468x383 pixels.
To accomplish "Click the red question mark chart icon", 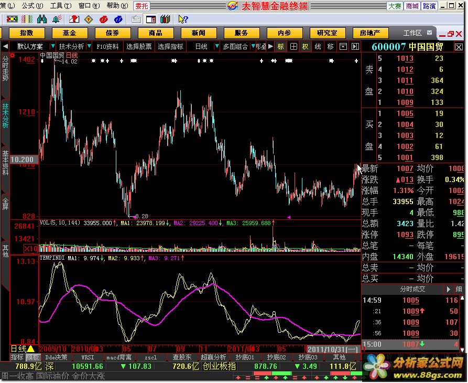I will tap(74, 19).
